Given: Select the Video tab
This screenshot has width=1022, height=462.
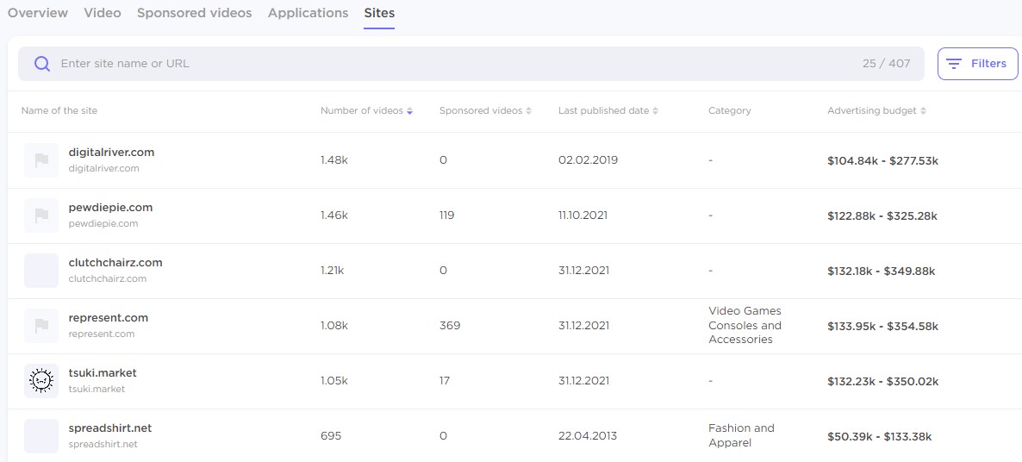Looking at the screenshot, I should point(103,13).
